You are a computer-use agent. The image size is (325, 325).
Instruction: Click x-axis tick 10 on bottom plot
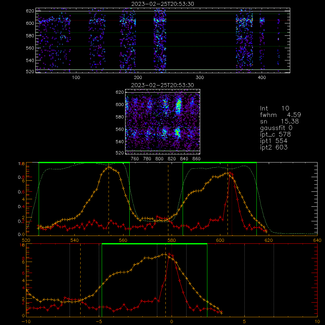[x=317, y=322]
